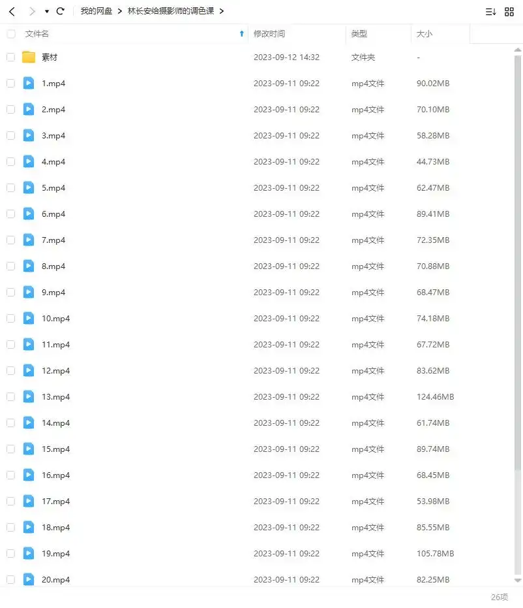Viewport: 523px width, 608px height.
Task: Click the forward navigation arrow
Action: click(31, 11)
